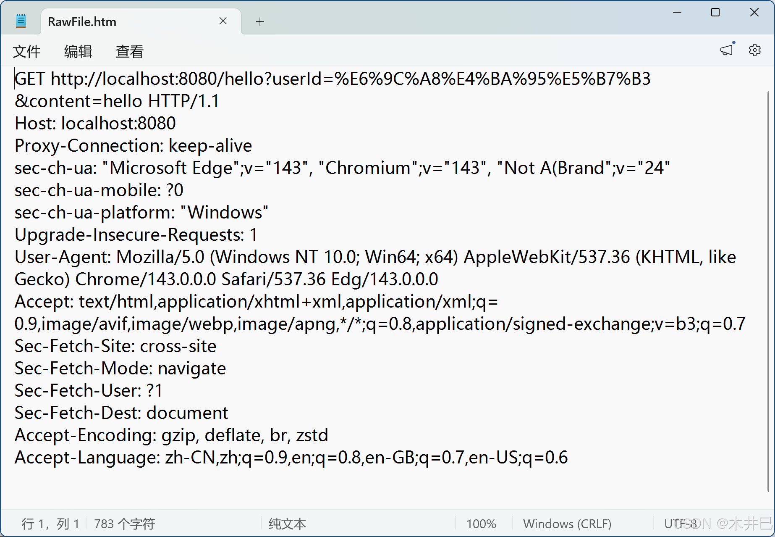Maximize the Notepad window
The height and width of the screenshot is (537, 775).
click(x=715, y=13)
